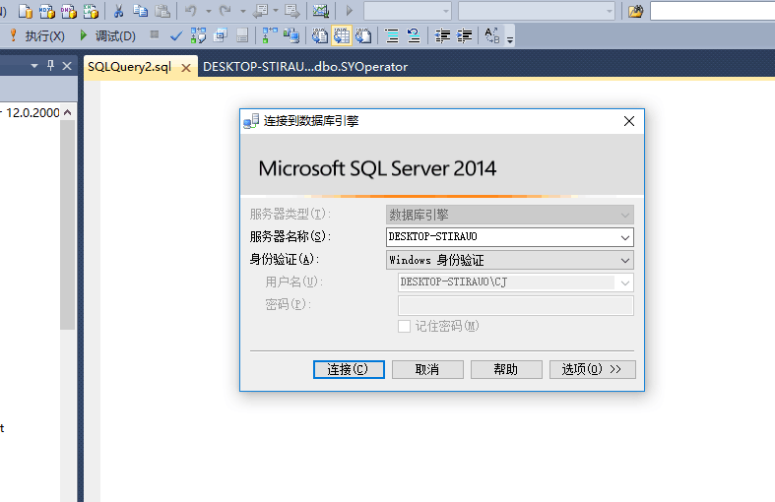This screenshot has height=502, width=775.
Task: Click the Navigate Backward icon
Action: point(261,11)
